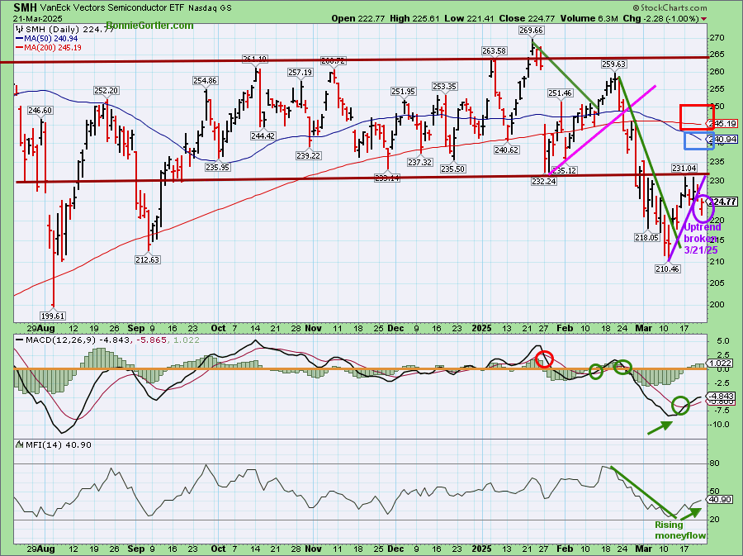Click the 199.61 low price label
Image resolution: width=743 pixels, height=556 pixels.
(53, 316)
